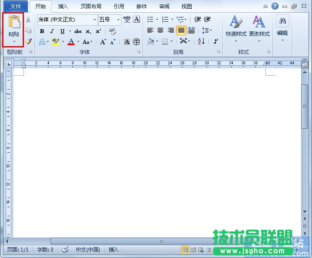Open the font name dropdown
This screenshot has width=312, height=258.
tap(95, 20)
